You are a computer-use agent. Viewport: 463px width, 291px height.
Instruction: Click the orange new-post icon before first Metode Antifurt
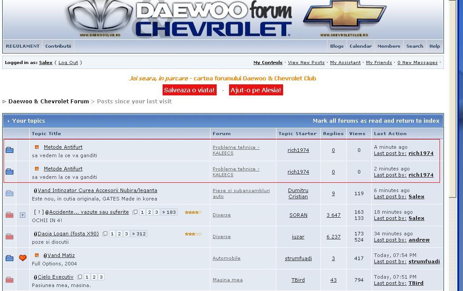37,147
